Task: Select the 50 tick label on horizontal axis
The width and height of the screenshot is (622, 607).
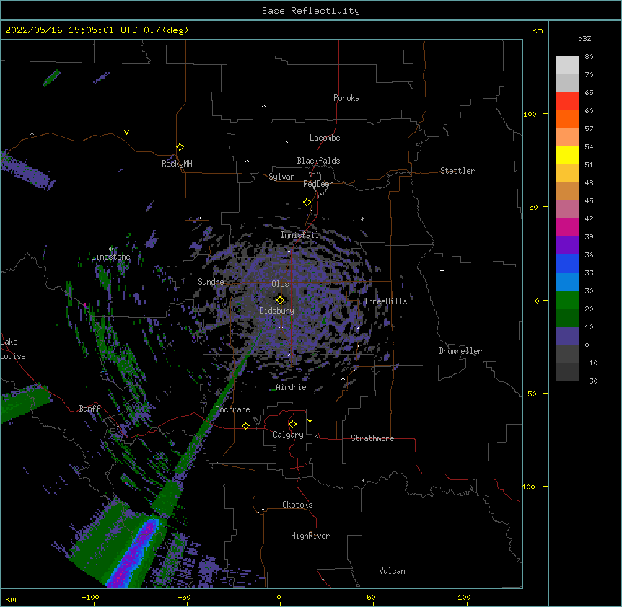Action: pos(371,597)
